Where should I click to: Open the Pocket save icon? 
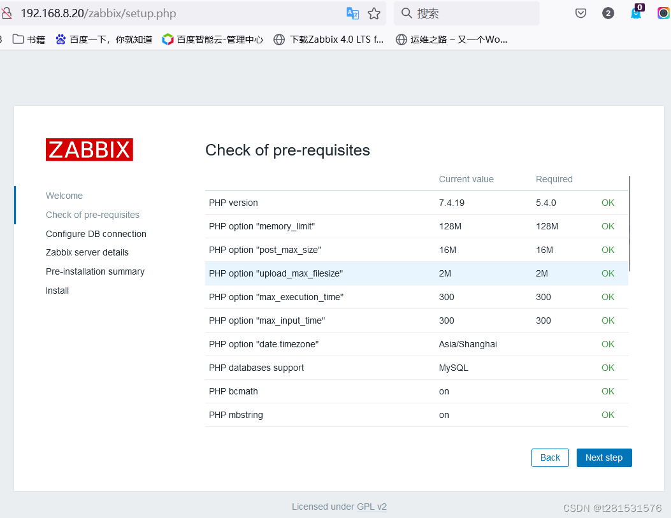click(581, 13)
